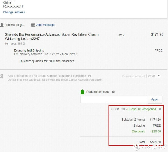Viewport: 168px width, 152px height.
Task: Click the seller profile person icon
Action: point(2,25)
